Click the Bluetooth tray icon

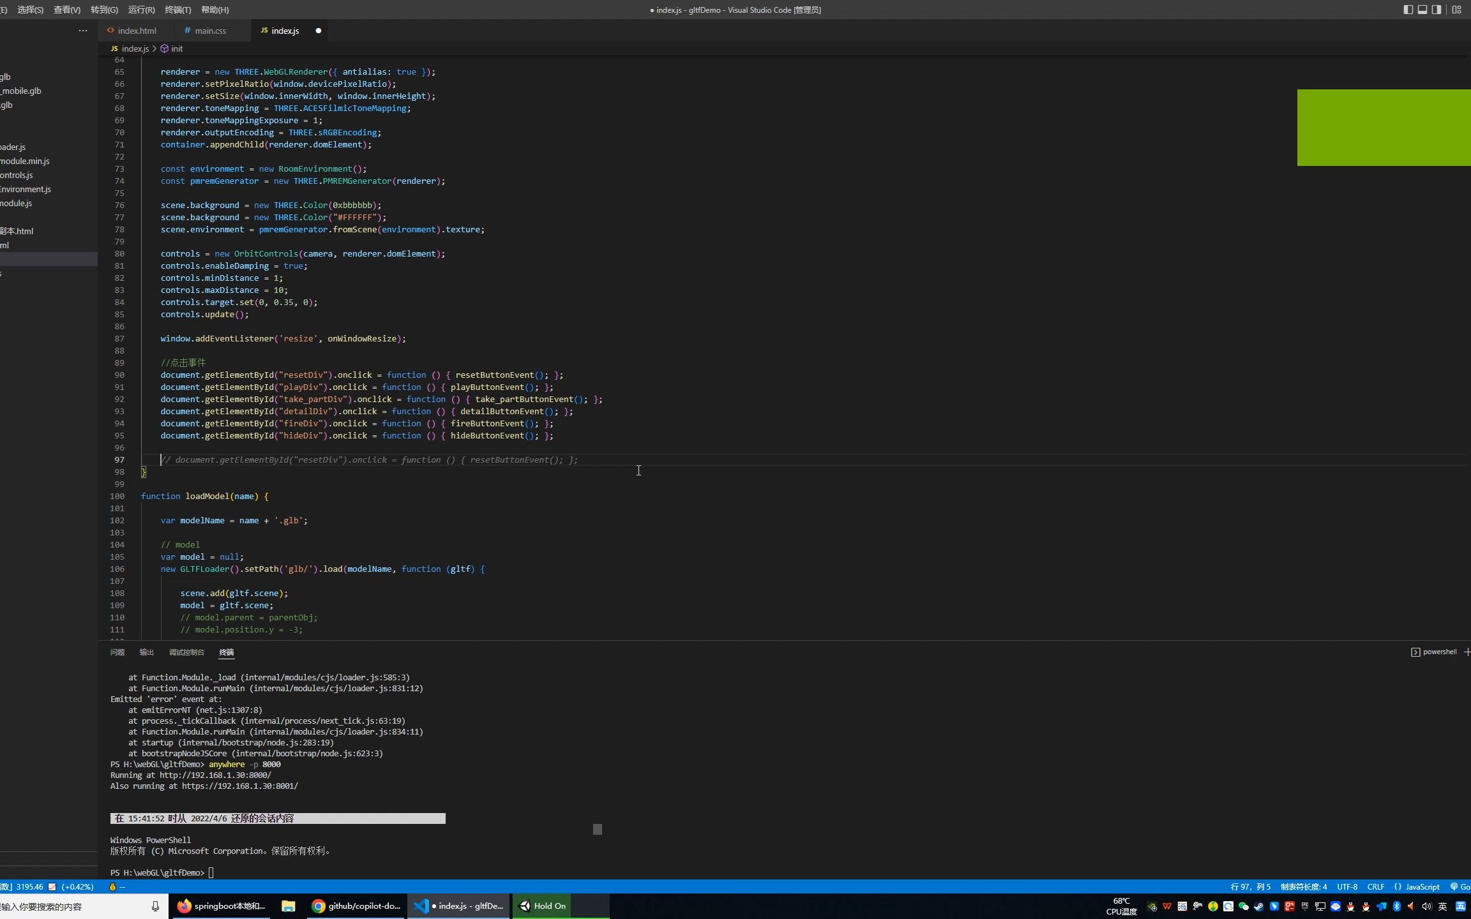pyautogui.click(x=1396, y=906)
